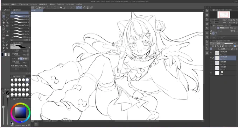Create a new raster layer
The height and width of the screenshot is (128, 238).
[x=219, y=49]
